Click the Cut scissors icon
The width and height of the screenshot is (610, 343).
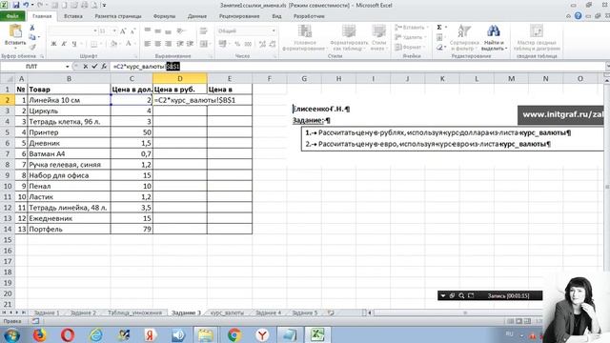(32, 28)
